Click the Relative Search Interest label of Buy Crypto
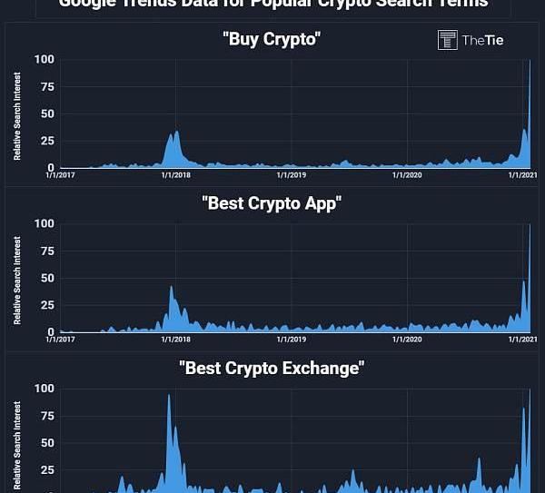This screenshot has height=493, width=545. 17,118
